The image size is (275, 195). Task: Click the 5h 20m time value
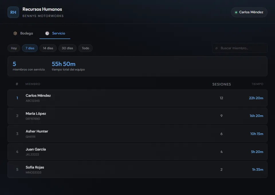257,152
